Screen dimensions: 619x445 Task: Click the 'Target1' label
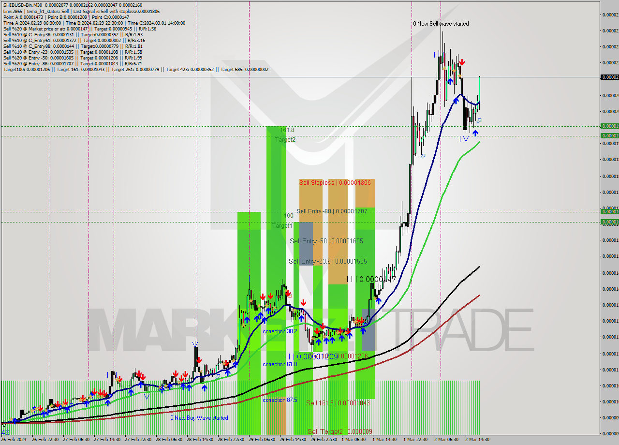tap(282, 226)
